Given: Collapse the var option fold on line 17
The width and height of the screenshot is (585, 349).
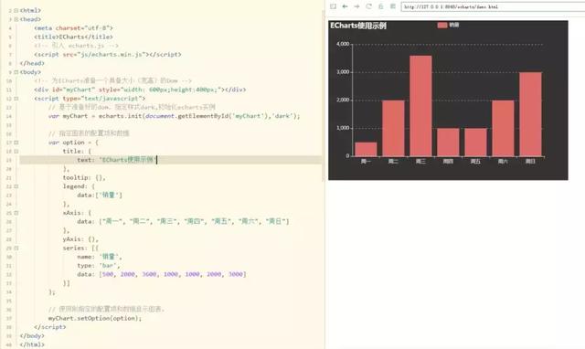Looking at the screenshot, I should point(16,143).
